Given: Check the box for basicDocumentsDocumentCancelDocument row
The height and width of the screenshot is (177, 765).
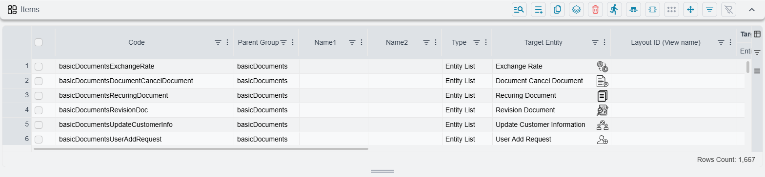Looking at the screenshot, I should tap(39, 81).
